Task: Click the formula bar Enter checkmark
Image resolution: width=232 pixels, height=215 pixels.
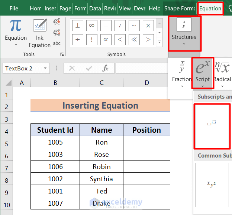Action: pos(89,68)
